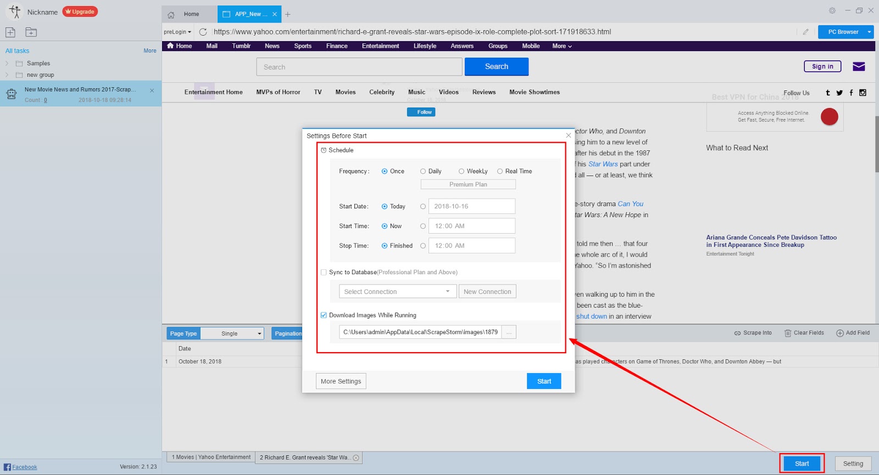
Task: Click the Instagram follow icon
Action: (863, 93)
